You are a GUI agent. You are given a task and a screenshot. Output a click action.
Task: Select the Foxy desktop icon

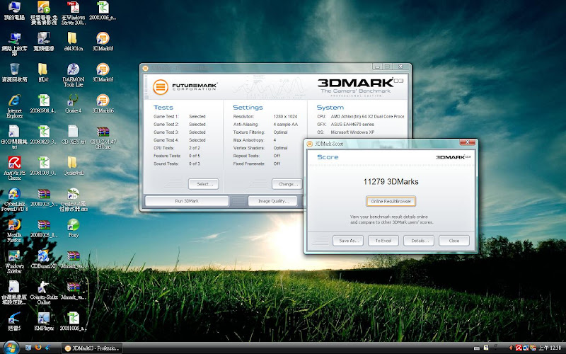pos(74,227)
